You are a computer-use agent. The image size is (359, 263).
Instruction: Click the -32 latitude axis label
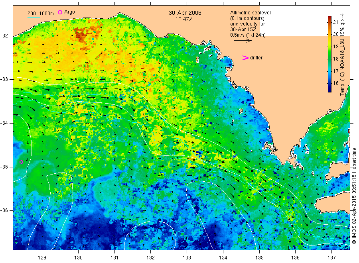click(4, 36)
